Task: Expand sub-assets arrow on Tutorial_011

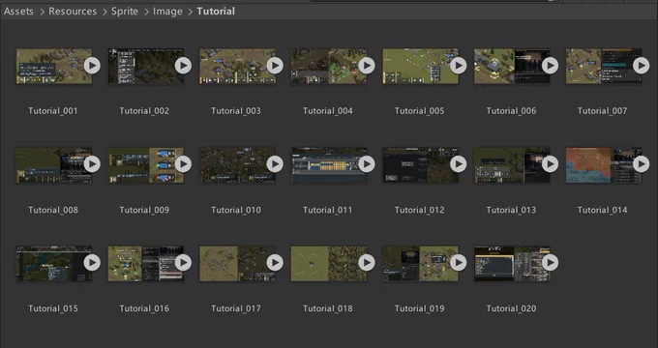Action: click(367, 164)
